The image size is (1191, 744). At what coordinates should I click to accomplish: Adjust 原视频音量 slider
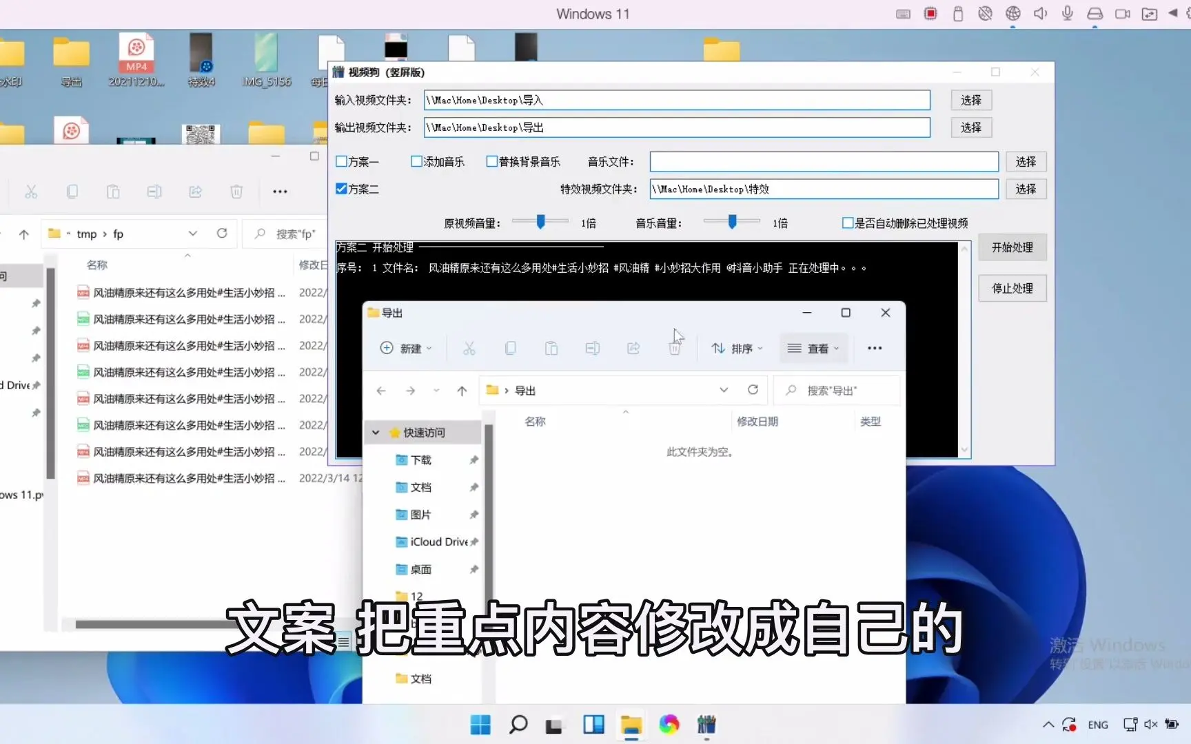coord(541,221)
